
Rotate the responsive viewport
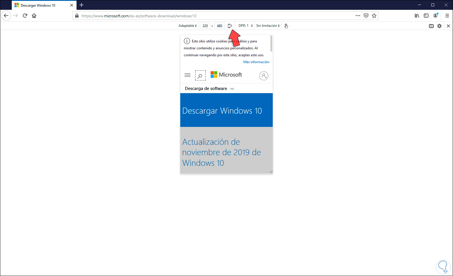(x=230, y=26)
